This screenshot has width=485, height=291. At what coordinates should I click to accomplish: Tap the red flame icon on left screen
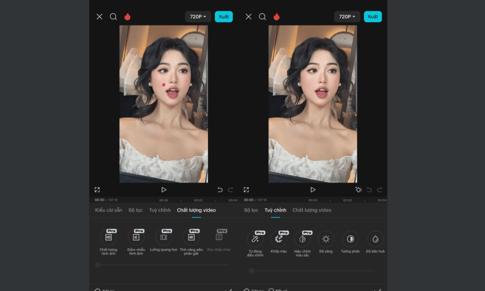(127, 17)
